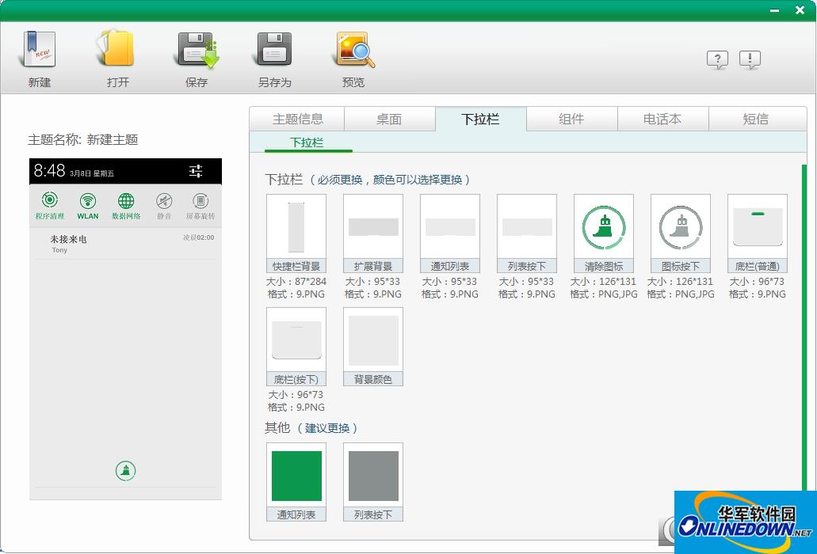Save the theme using 保存 icon
817x554 pixels.
[x=197, y=50]
